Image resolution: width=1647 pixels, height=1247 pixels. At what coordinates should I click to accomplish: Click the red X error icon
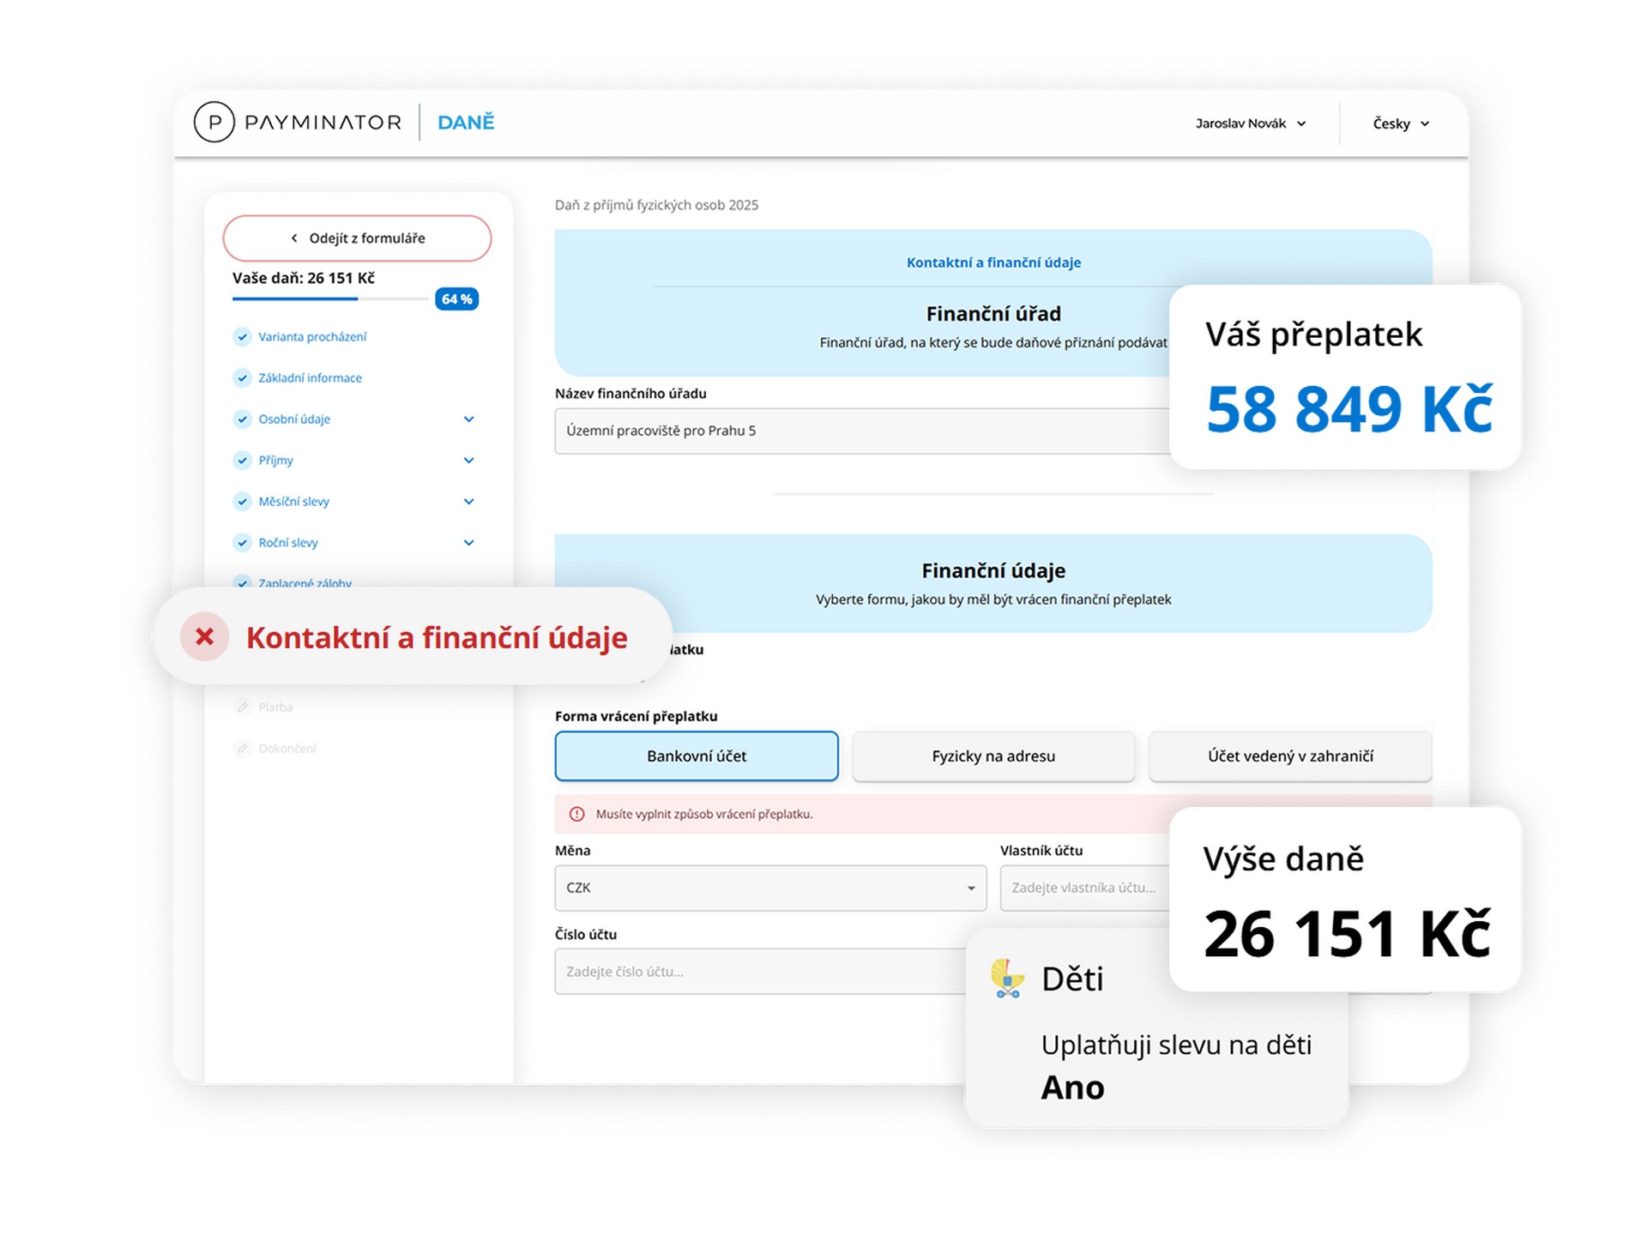[x=204, y=636]
